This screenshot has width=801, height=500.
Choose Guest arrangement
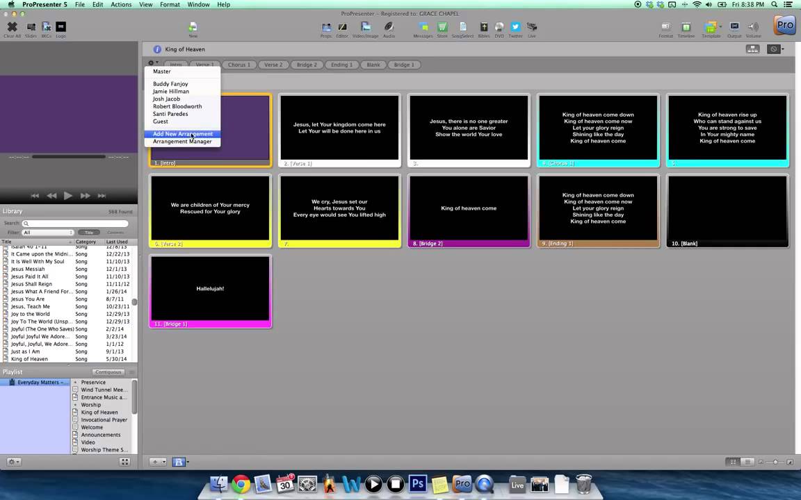pos(161,122)
